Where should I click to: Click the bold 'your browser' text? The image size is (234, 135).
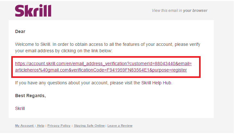coord(195,11)
